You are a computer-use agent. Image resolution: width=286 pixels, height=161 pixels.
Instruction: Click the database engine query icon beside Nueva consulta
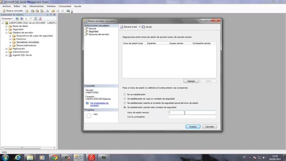click(x=27, y=11)
